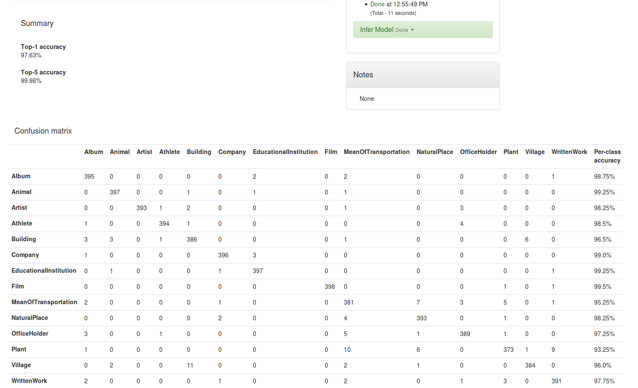Select the Company column header
This screenshot has width=638, height=388.
232,152
